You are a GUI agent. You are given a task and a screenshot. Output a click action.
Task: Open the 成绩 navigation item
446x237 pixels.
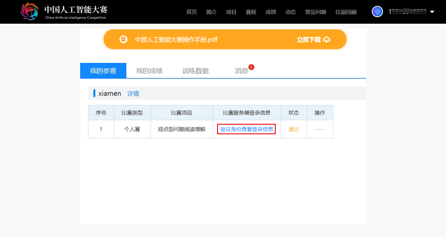pyautogui.click(x=271, y=12)
